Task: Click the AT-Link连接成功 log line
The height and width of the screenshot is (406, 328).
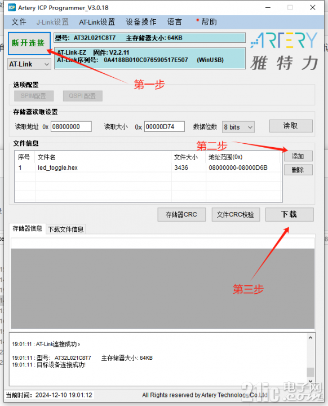Action: pos(46,344)
